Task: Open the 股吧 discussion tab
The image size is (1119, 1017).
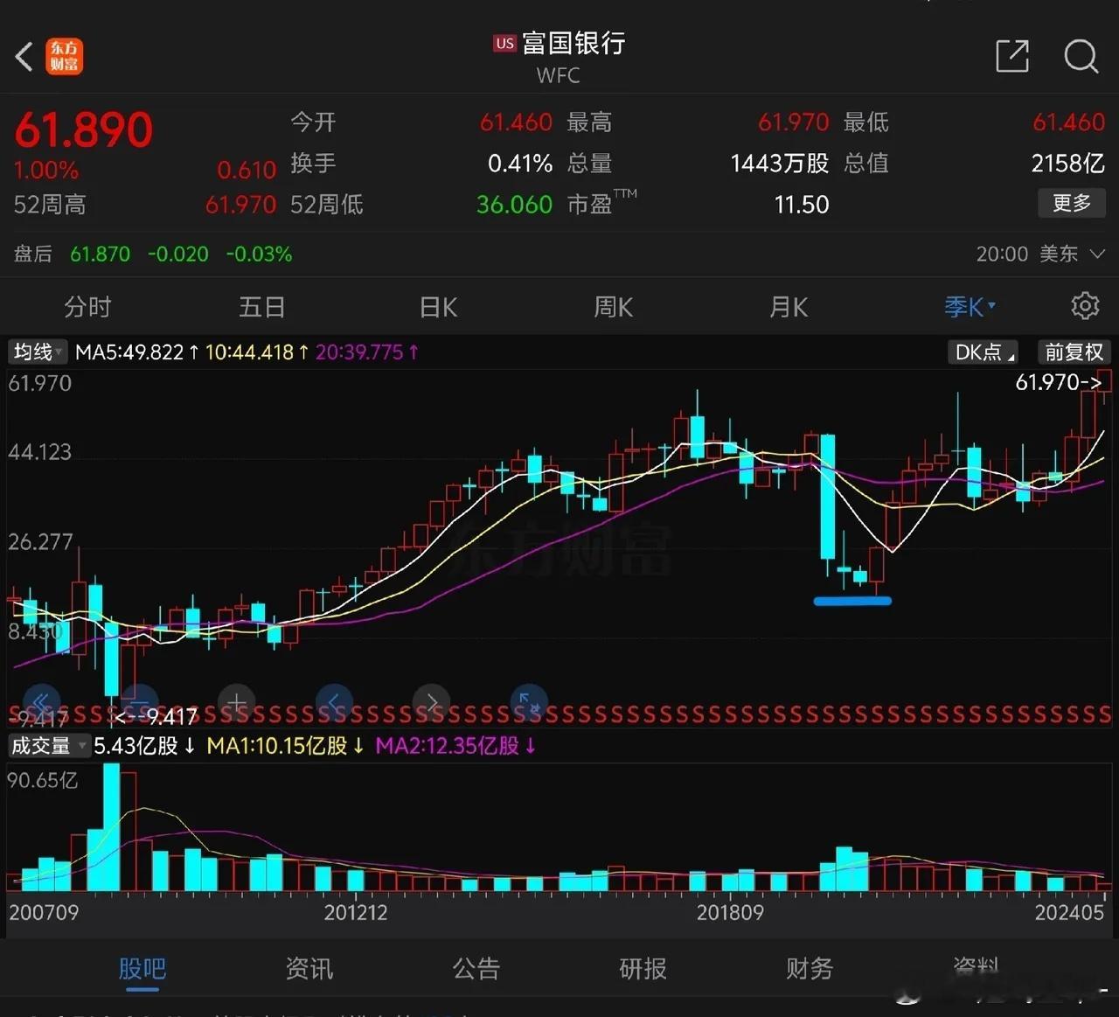Action: (142, 969)
